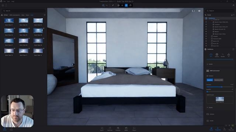This screenshot has height=132, width=236.
Task: Go to HDRI environments breadcrumb
Action: (14, 15)
